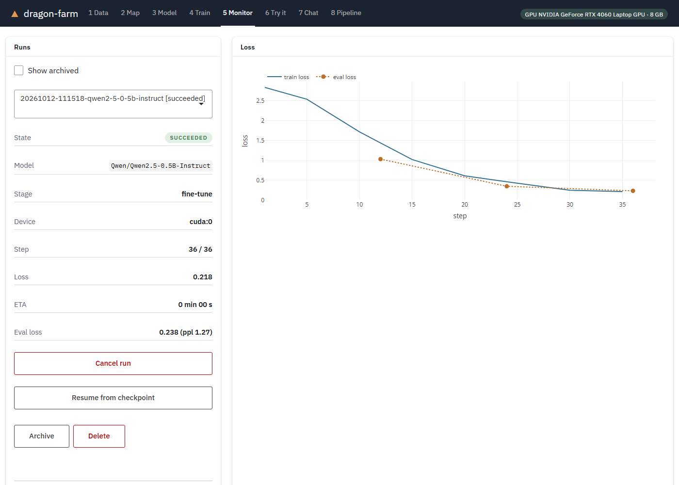The image size is (679, 485).
Task: Click the Cancel run button
Action: point(113,363)
